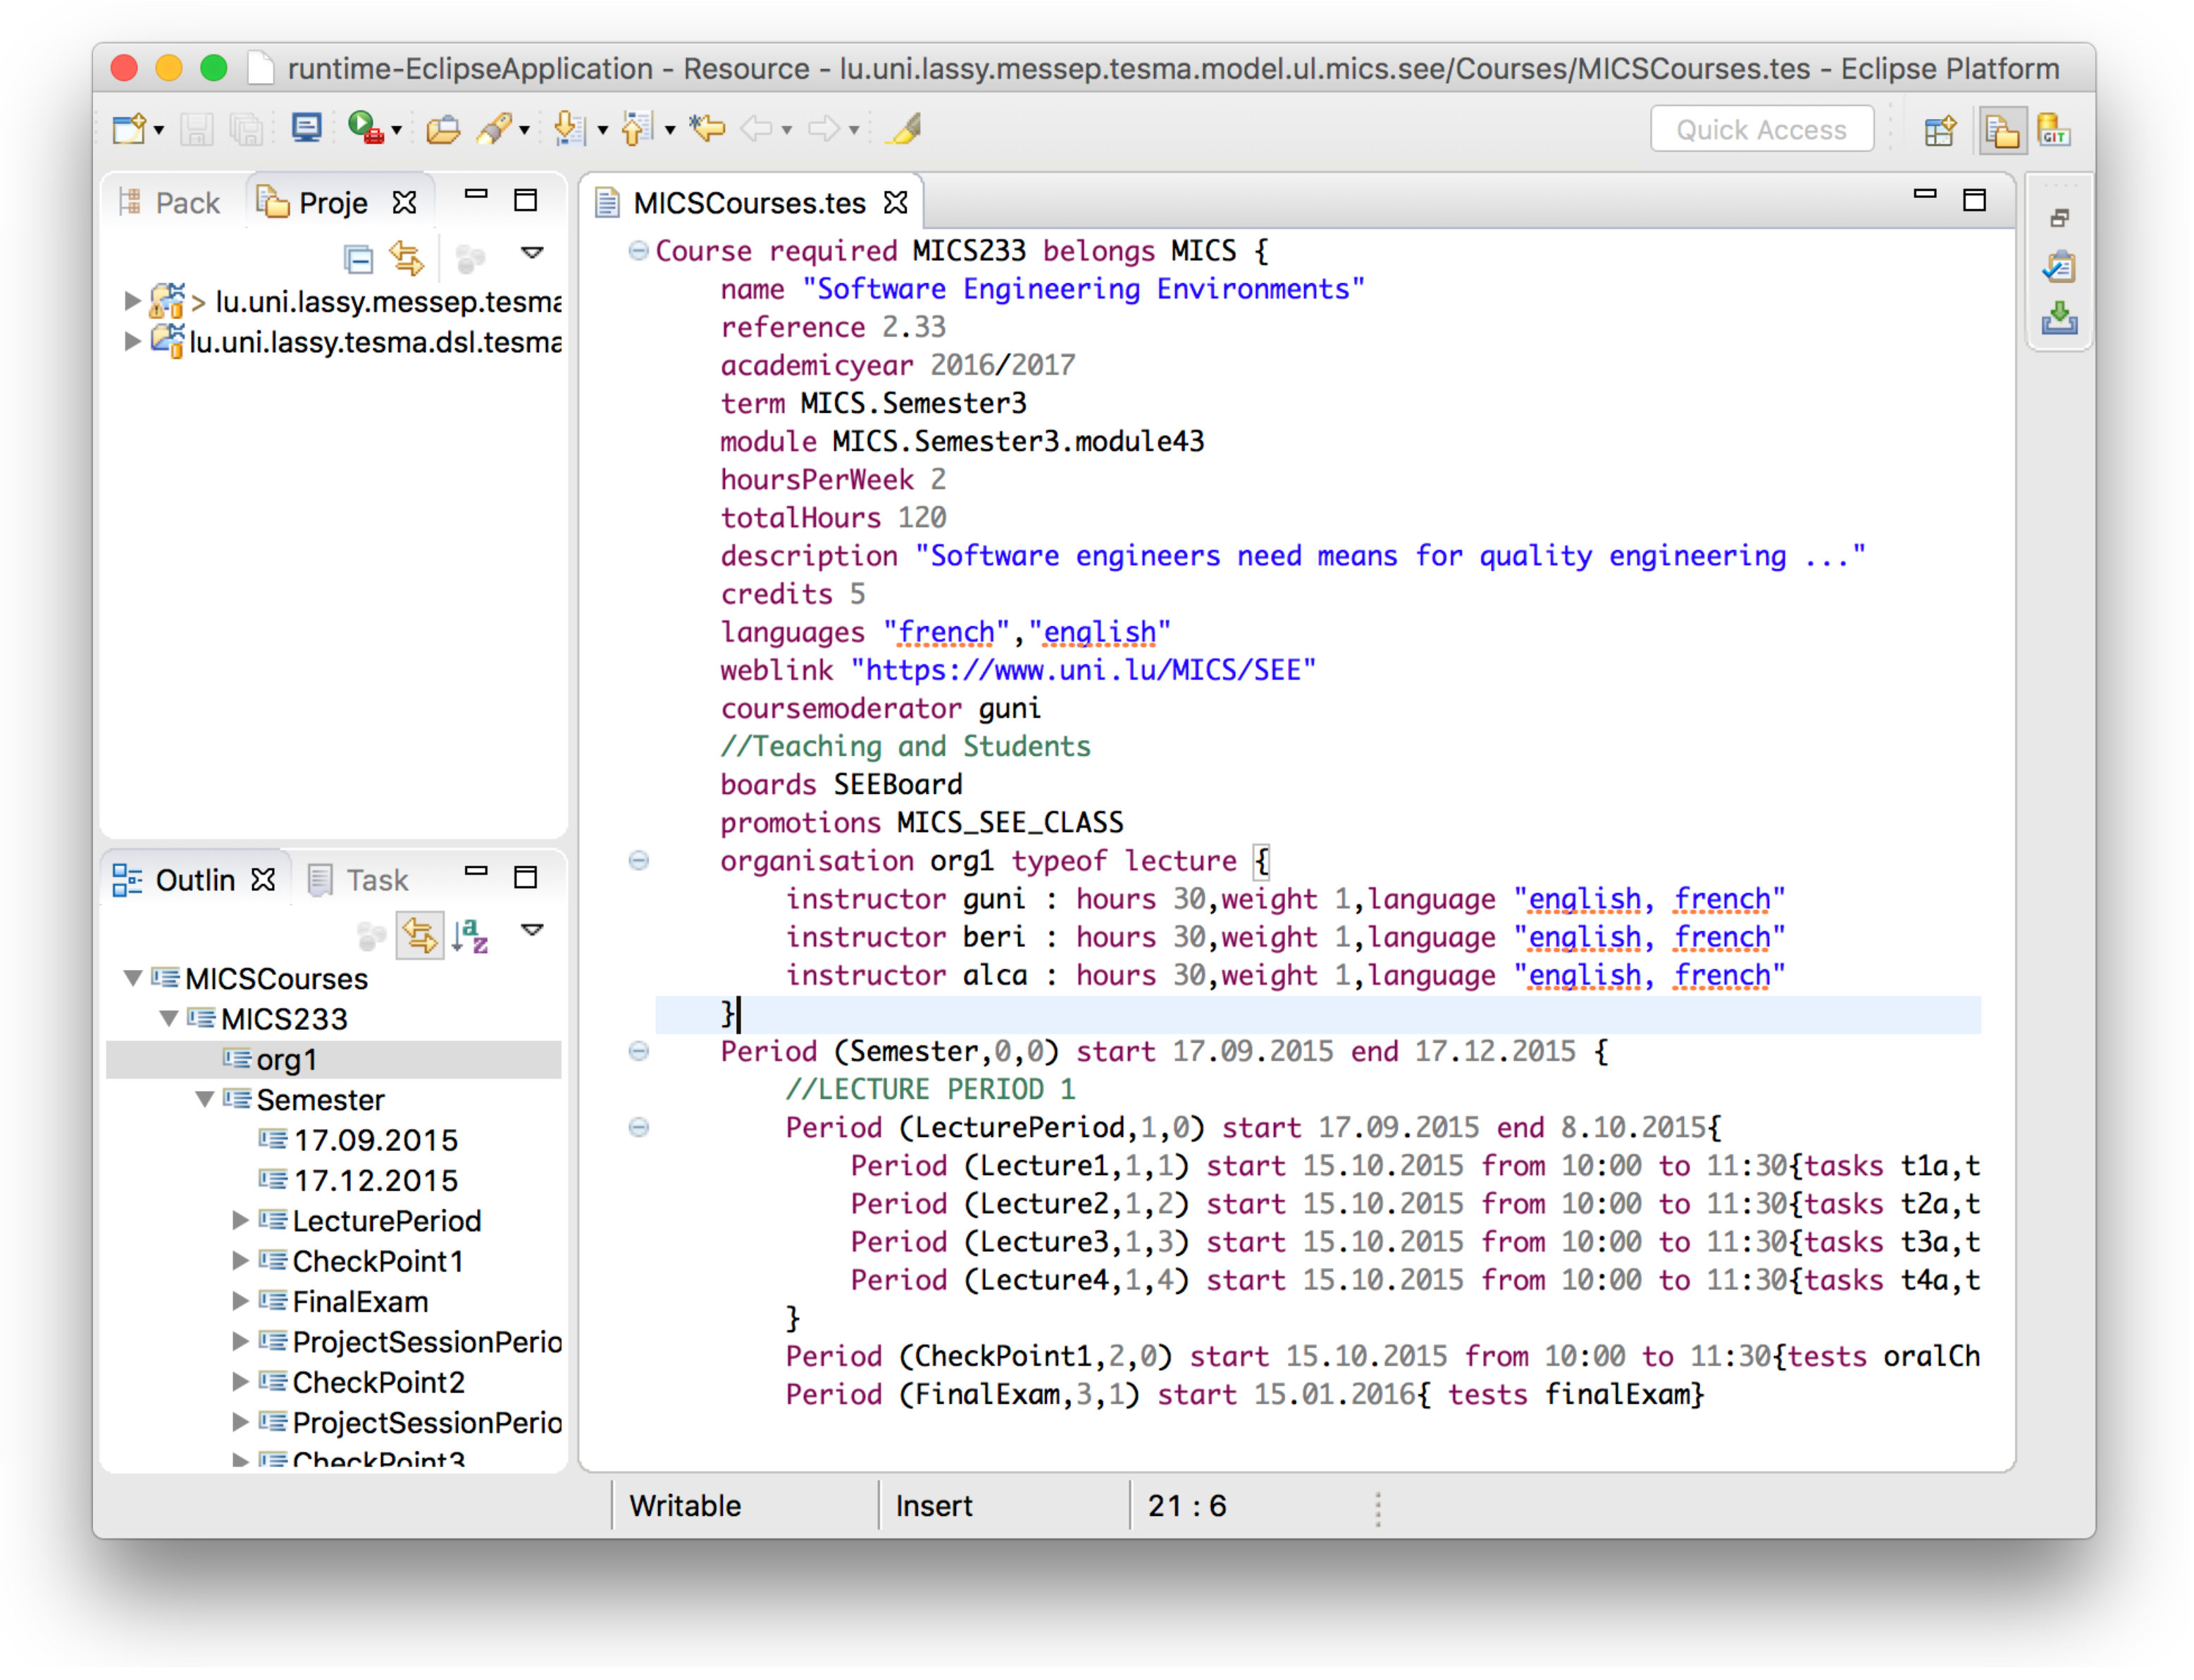Click Collapse All in Project Explorer
Image resolution: width=2194 pixels, height=1680 pixels.
click(358, 259)
